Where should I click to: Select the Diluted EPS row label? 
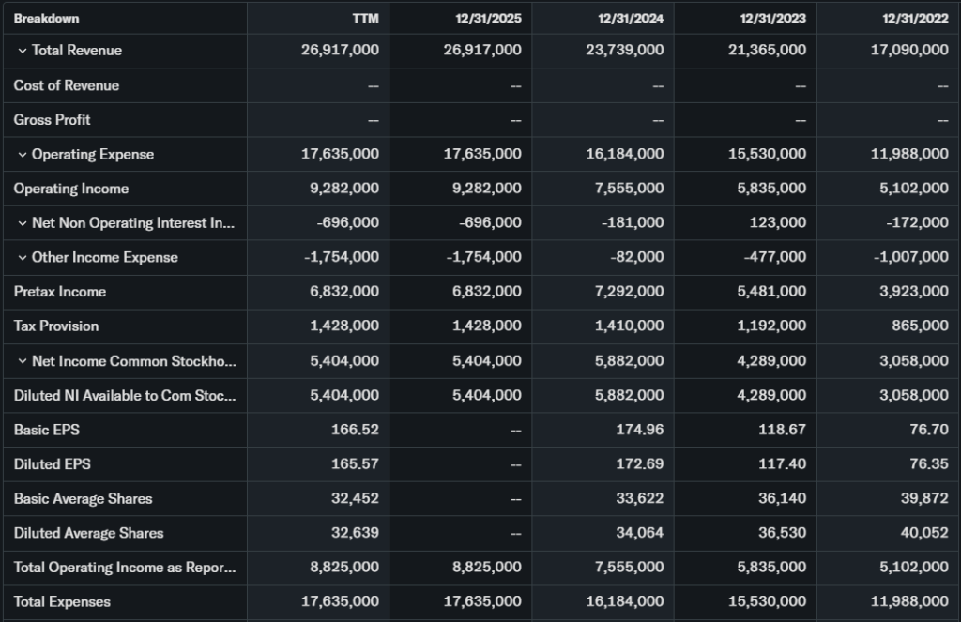coord(52,464)
